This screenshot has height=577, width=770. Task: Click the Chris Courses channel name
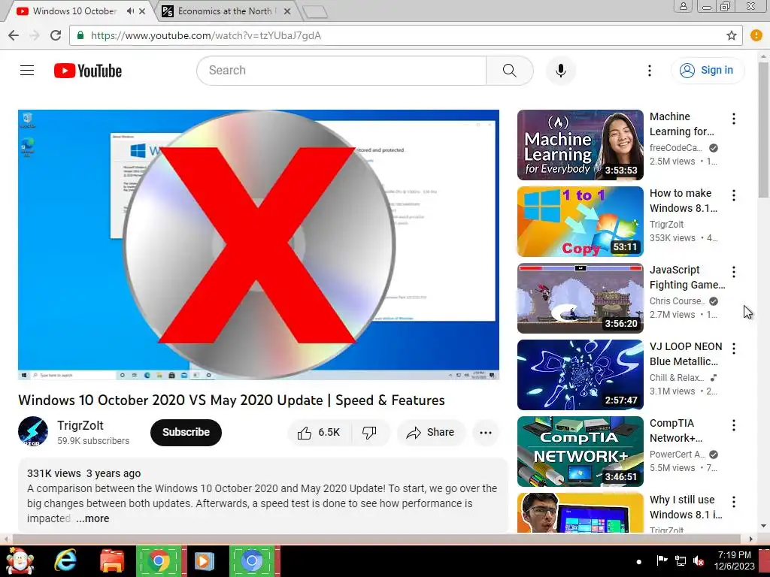pos(678,301)
